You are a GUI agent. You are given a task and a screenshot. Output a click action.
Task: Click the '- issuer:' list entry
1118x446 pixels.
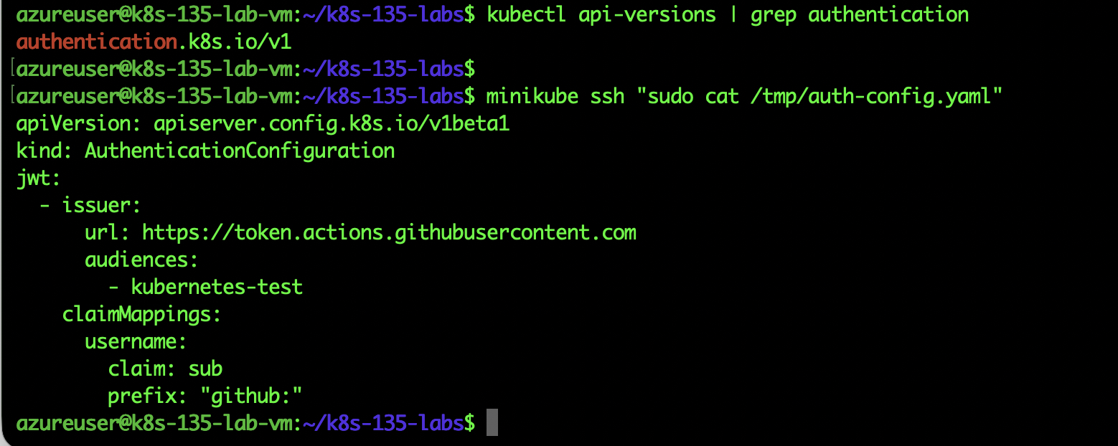click(x=90, y=205)
